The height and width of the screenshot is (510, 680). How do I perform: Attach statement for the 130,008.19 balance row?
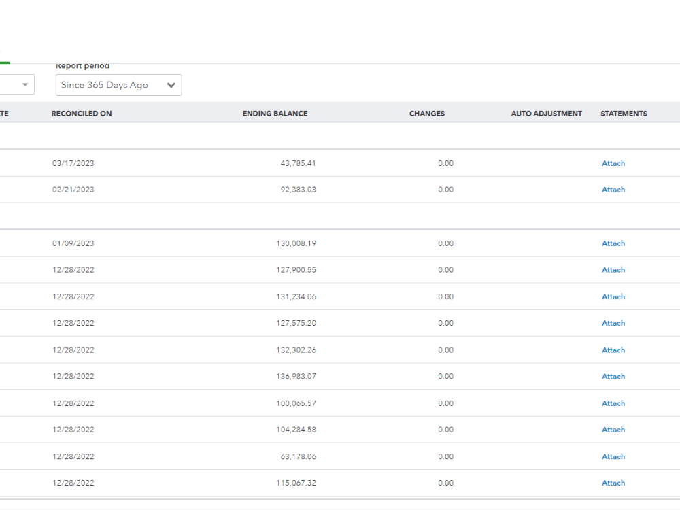[613, 243]
